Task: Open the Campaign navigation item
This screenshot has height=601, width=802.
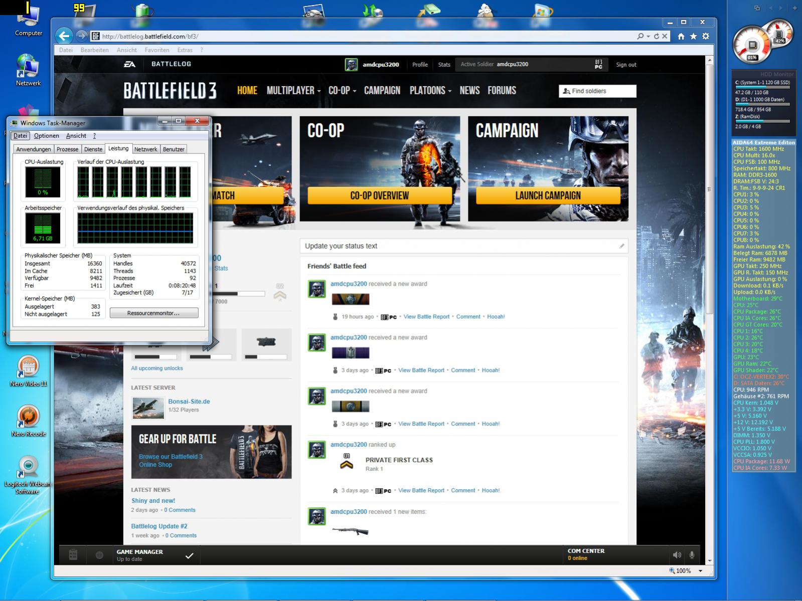Action: coord(382,90)
